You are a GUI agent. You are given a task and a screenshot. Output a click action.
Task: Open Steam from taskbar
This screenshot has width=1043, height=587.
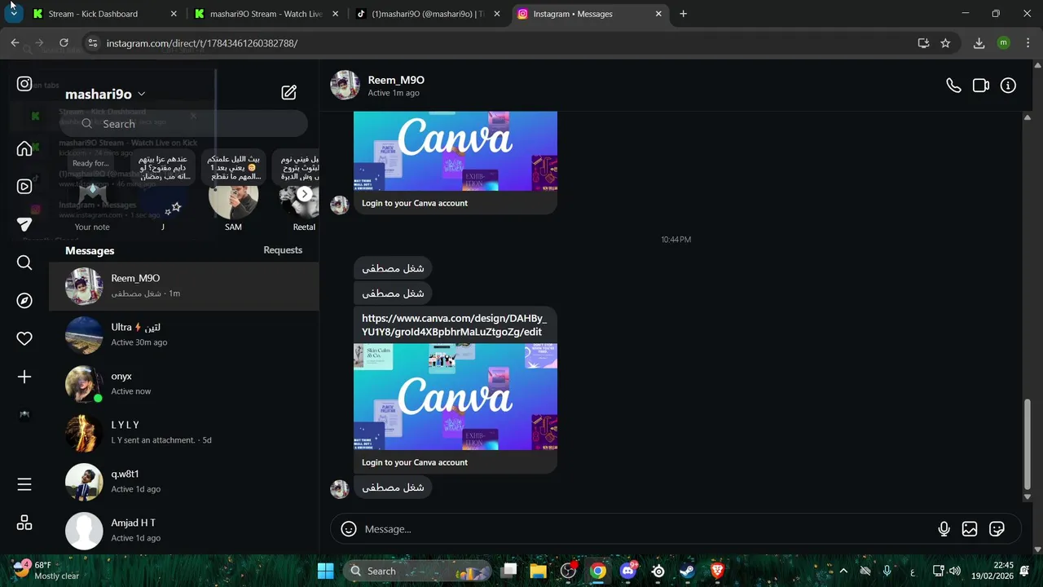tap(688, 571)
